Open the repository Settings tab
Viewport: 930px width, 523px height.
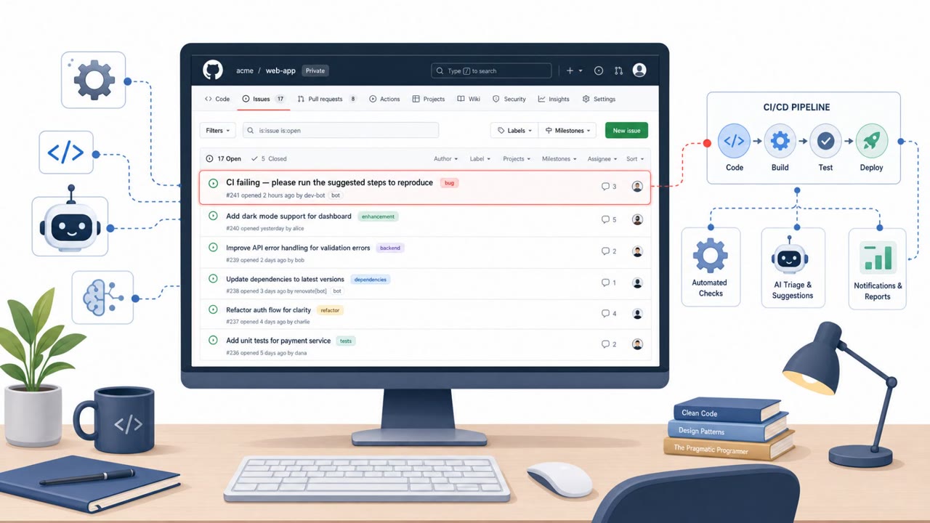tap(599, 99)
